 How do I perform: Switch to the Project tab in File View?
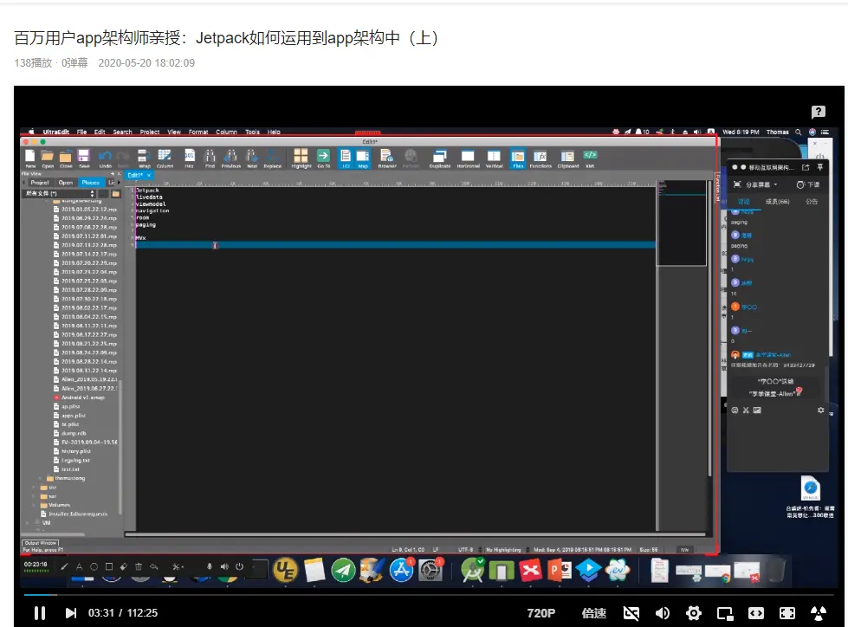40,183
